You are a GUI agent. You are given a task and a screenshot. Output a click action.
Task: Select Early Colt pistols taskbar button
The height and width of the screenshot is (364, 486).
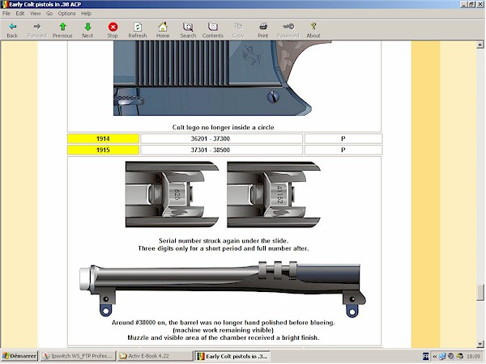[232, 356]
